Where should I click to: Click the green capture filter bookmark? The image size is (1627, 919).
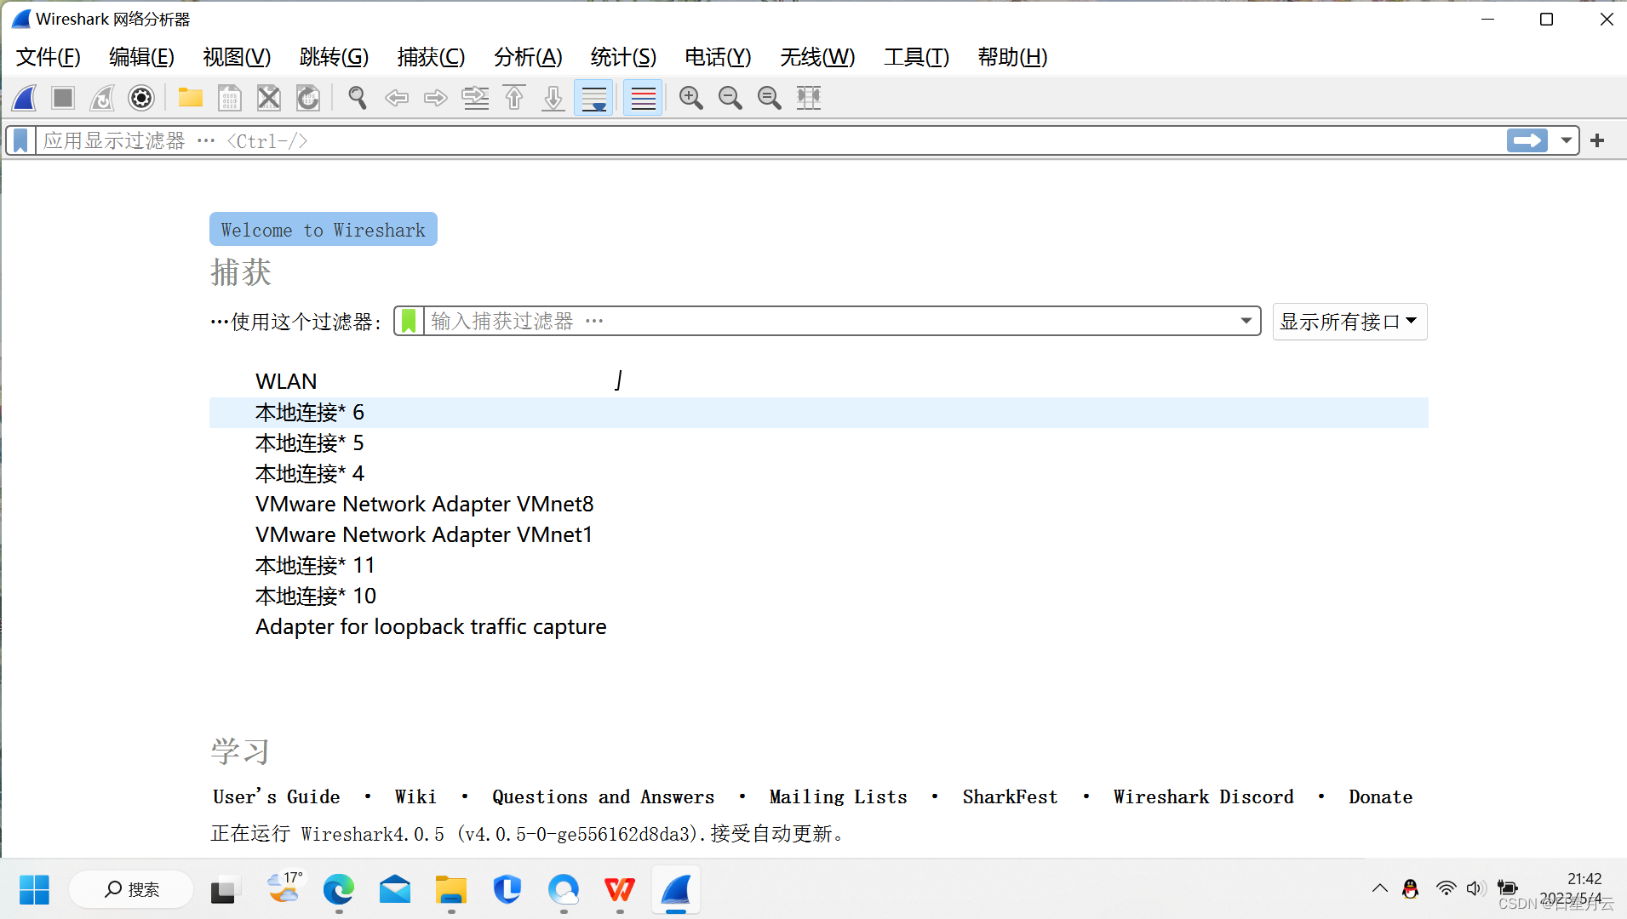click(410, 321)
